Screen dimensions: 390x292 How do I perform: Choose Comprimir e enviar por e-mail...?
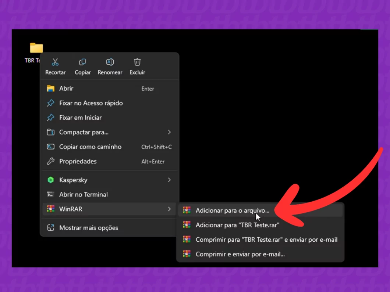pos(260,254)
